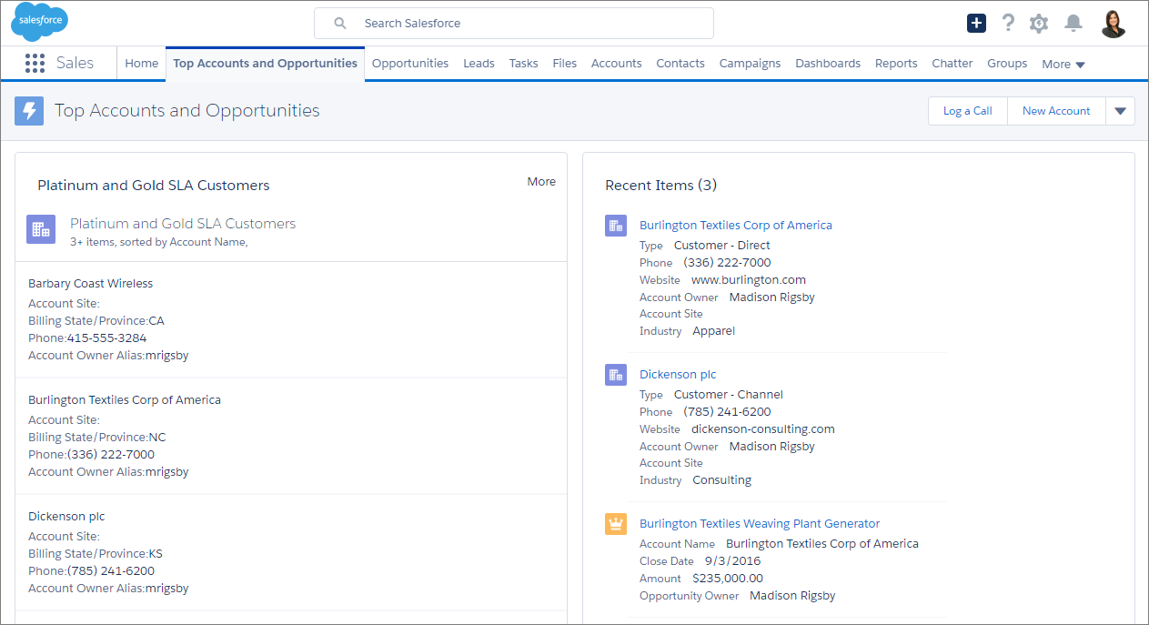The image size is (1149, 625).
Task: Click the Consulting industry value
Action: click(x=722, y=480)
